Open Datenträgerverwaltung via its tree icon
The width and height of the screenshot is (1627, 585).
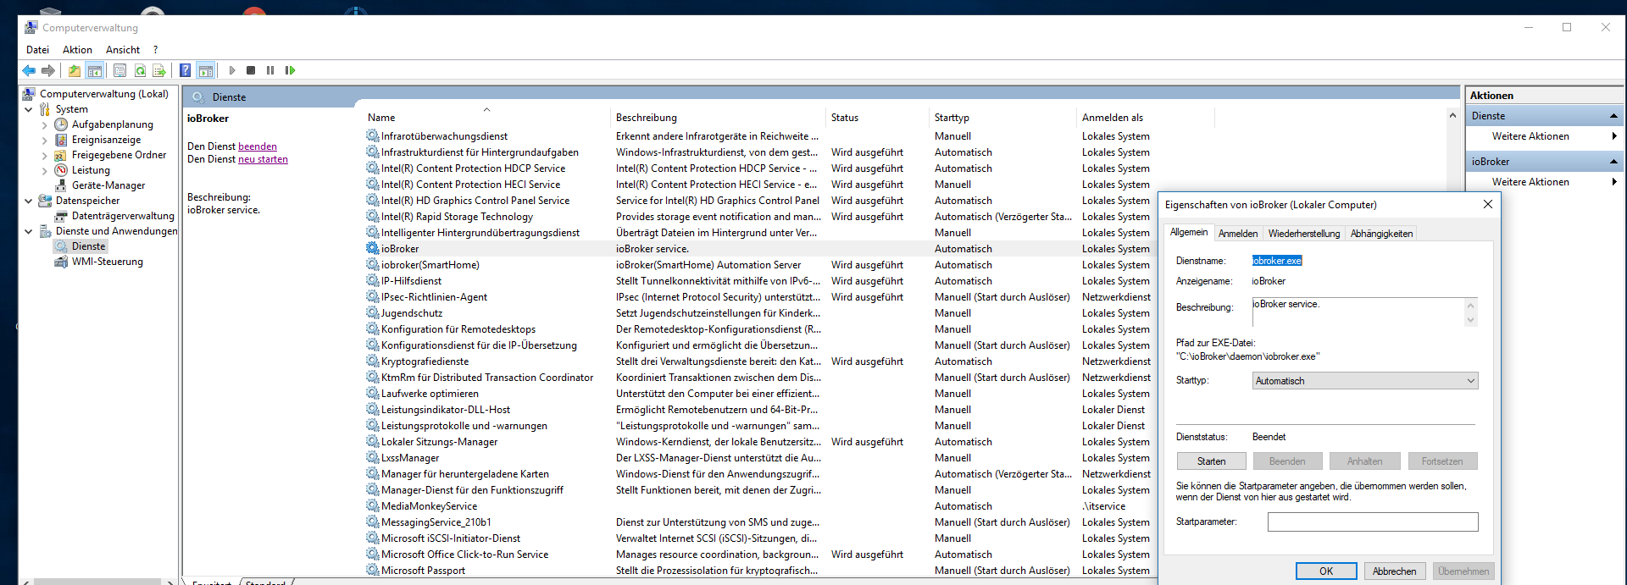(61, 216)
